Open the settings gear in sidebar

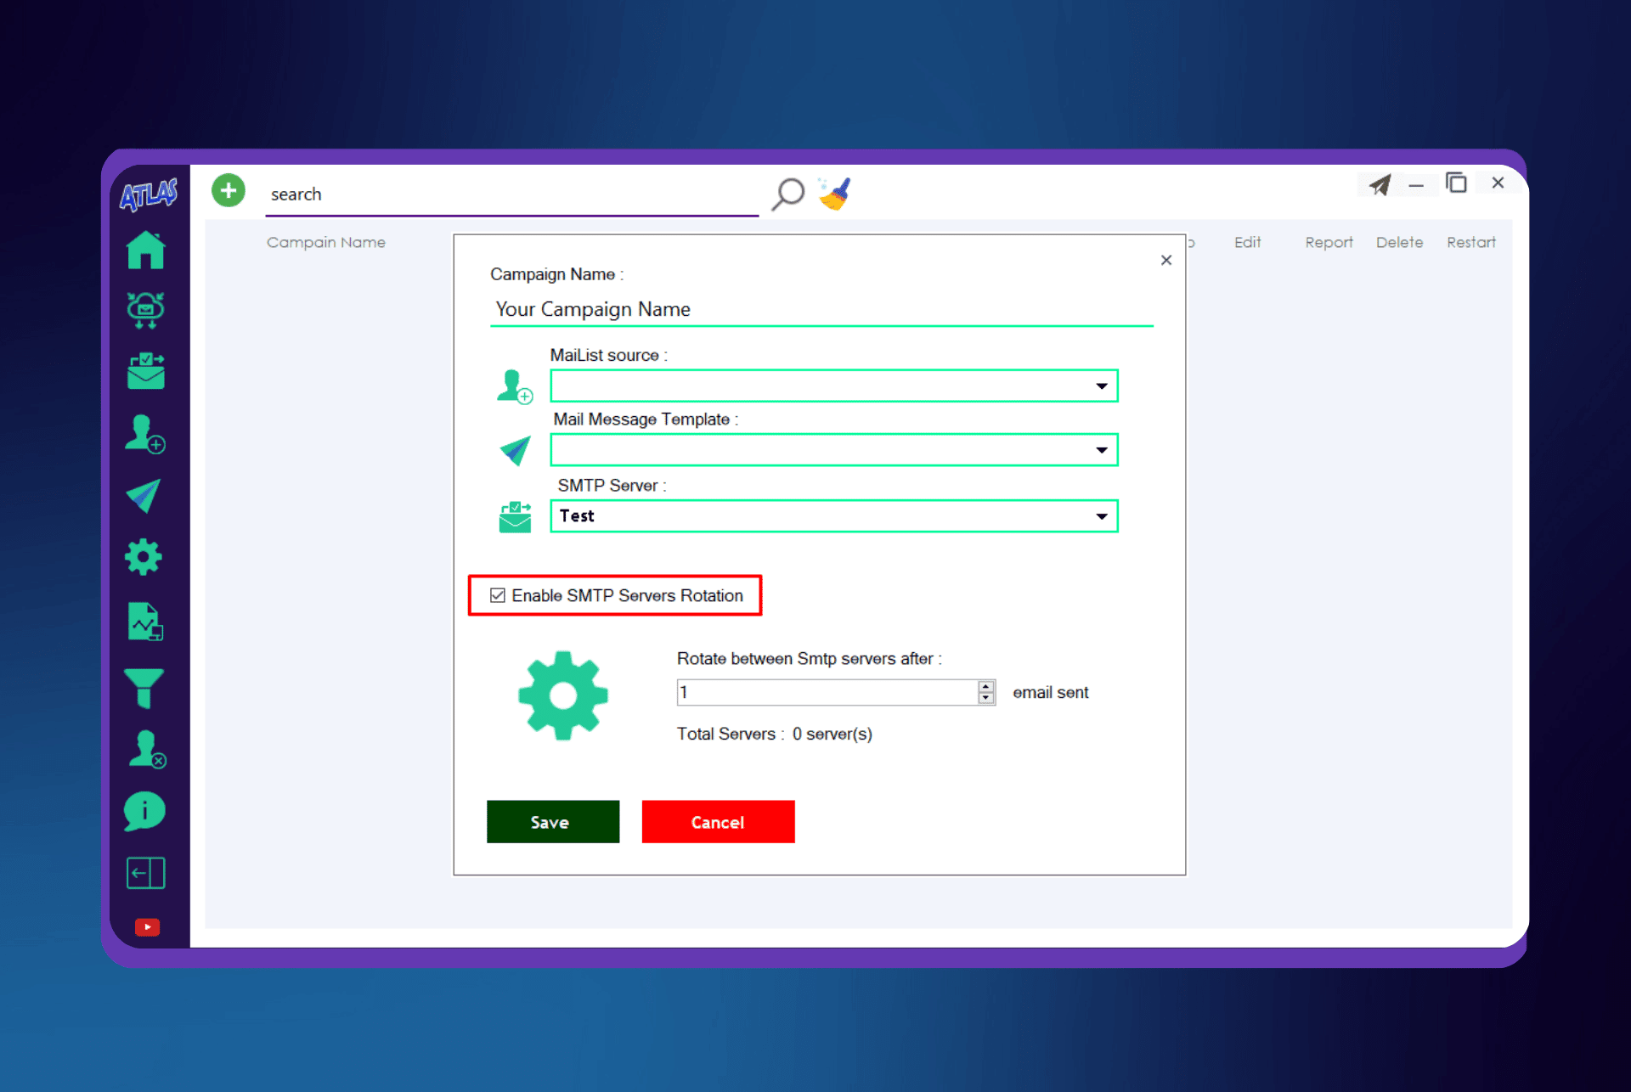144,557
